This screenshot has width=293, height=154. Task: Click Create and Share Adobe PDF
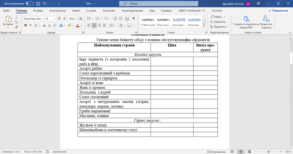pos(246,22)
